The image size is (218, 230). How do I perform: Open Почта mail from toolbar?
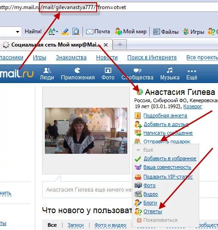pyautogui.click(x=98, y=31)
